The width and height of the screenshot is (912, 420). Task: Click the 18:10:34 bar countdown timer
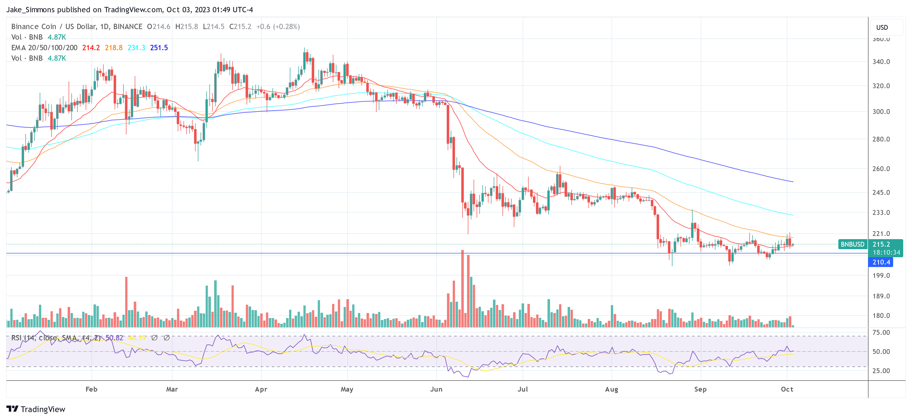click(x=886, y=252)
